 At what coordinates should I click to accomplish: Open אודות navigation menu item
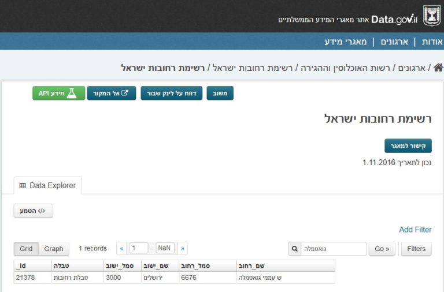431,42
